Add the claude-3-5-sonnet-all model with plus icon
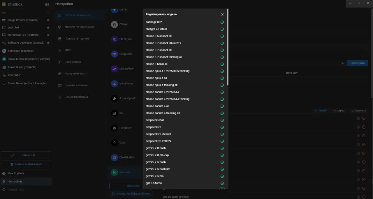Viewport: 373px width, 199px height. 222,36
